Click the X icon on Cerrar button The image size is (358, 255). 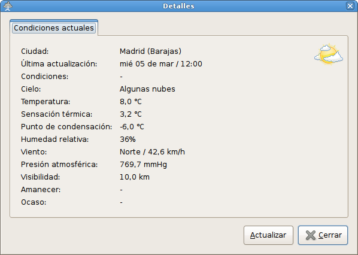pyautogui.click(x=311, y=235)
